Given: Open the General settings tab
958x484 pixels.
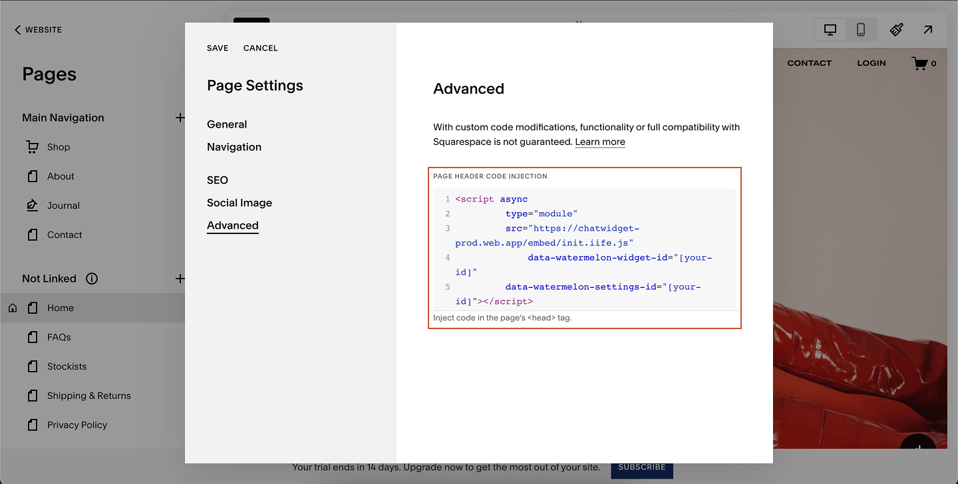Looking at the screenshot, I should (227, 124).
